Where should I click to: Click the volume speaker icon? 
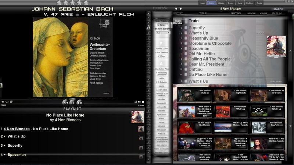pos(3,102)
